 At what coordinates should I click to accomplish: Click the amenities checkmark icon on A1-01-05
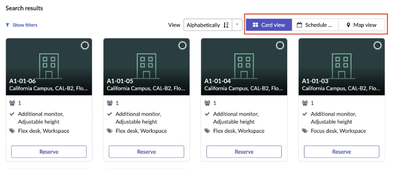[109, 114]
